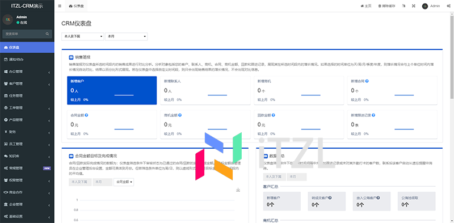Click the 'ITZL-CRM演示' title text

[27, 6]
